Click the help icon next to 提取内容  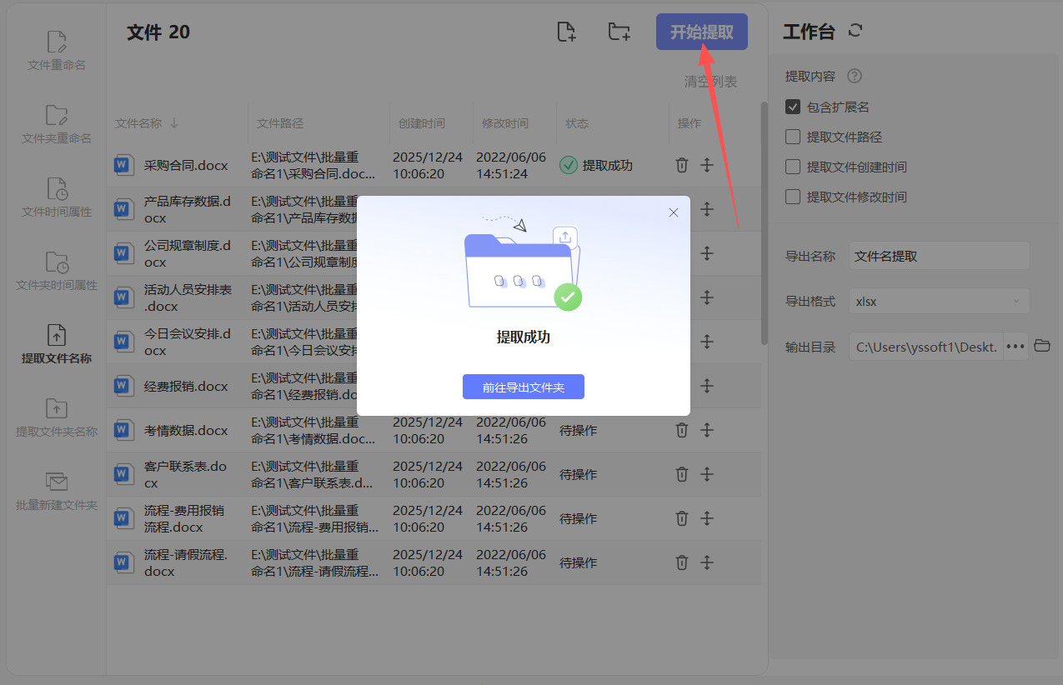[x=854, y=76]
